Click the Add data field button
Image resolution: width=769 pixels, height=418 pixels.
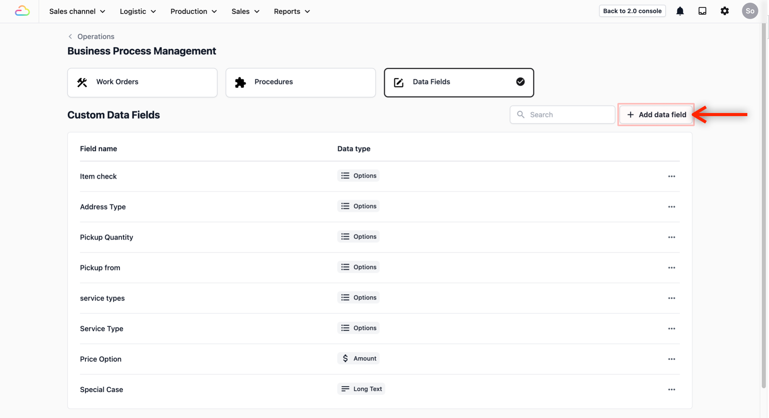(x=656, y=115)
